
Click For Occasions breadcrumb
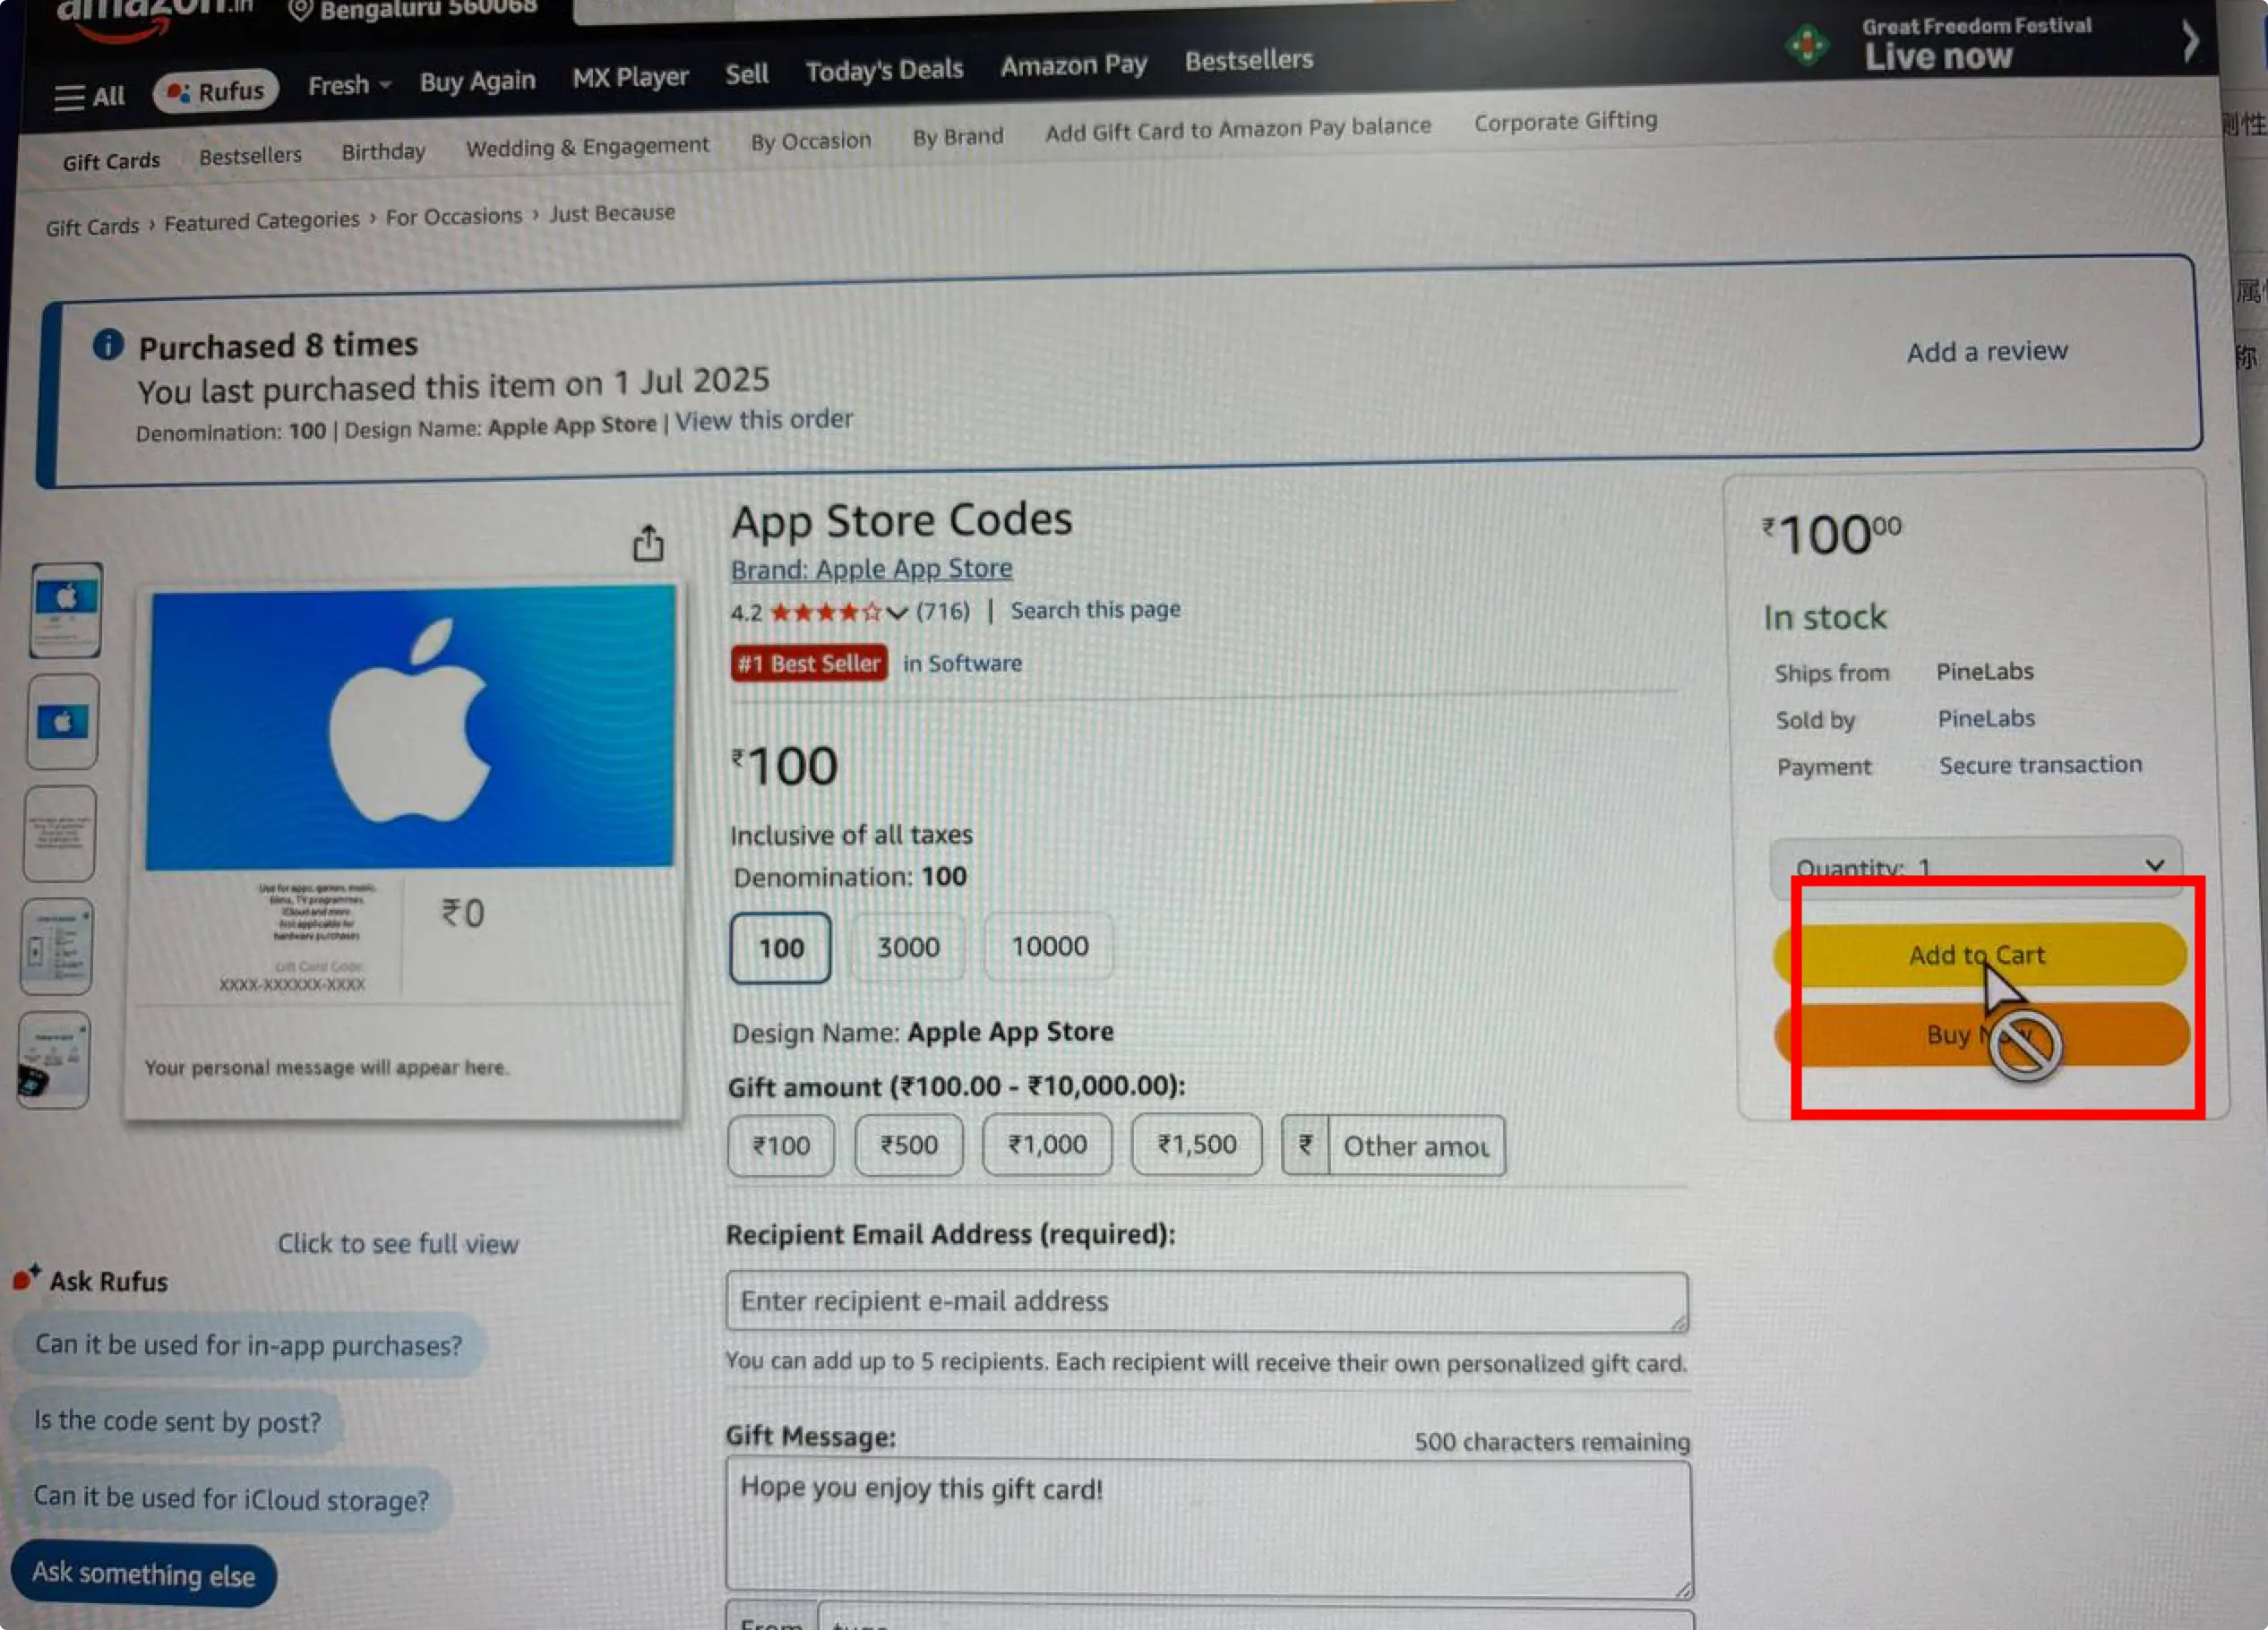coord(454,216)
